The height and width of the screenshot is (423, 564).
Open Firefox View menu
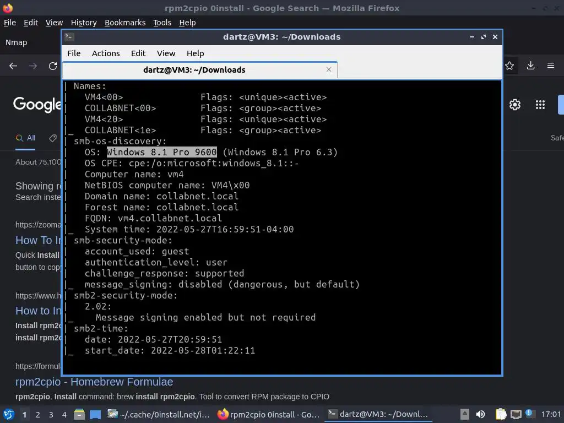[54, 23]
